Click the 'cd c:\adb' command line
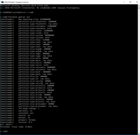The height and width of the screenshot is (135, 140). 17,13
